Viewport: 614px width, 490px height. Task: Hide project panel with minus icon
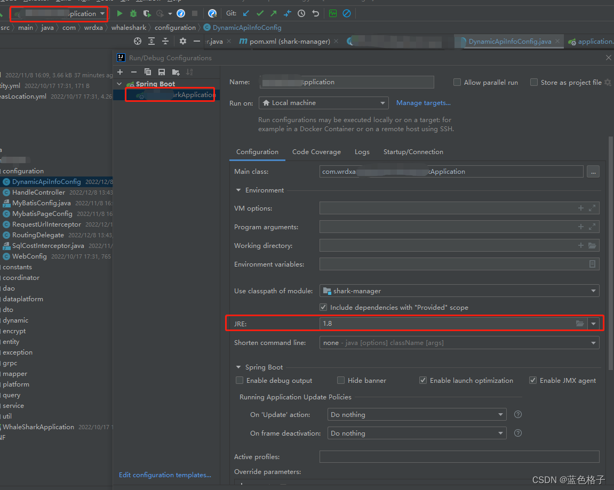tap(196, 41)
